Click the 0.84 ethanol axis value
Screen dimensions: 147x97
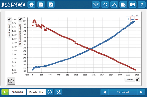[x=14, y=19]
